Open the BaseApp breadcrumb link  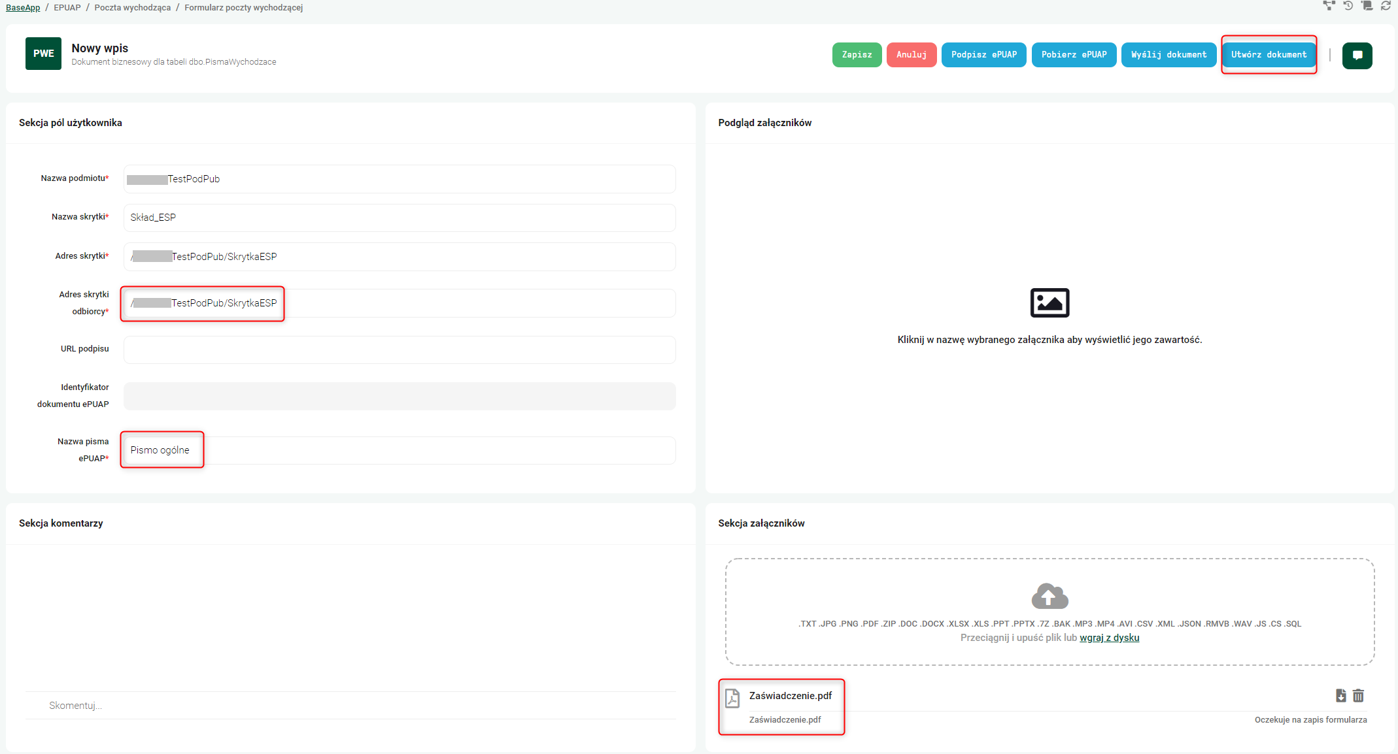click(x=23, y=8)
